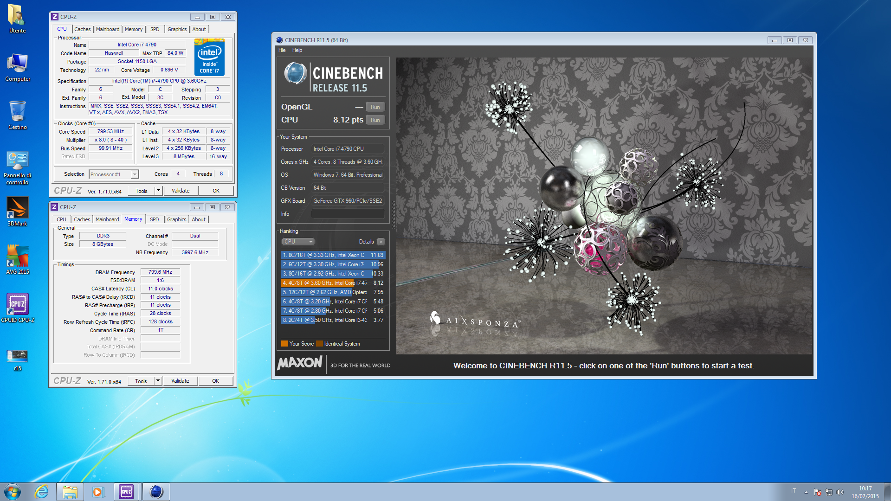Click OK in lower CPU-Z window
891x501 pixels.
pos(215,381)
